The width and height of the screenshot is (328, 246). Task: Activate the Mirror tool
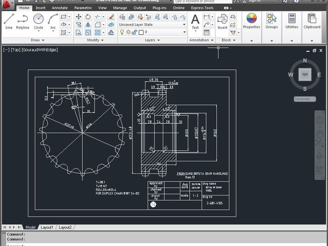click(x=88, y=25)
